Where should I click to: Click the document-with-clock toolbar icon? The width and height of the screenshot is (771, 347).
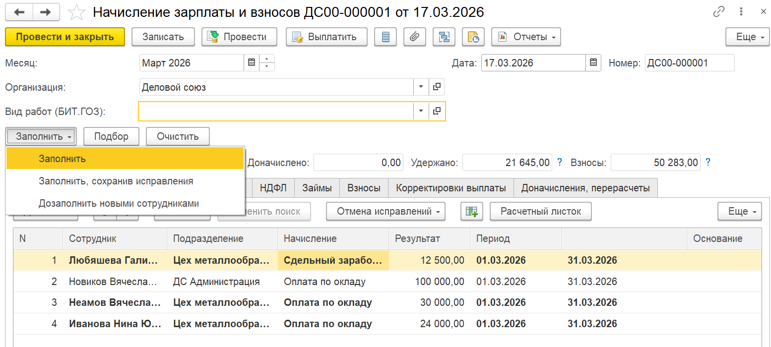[473, 37]
